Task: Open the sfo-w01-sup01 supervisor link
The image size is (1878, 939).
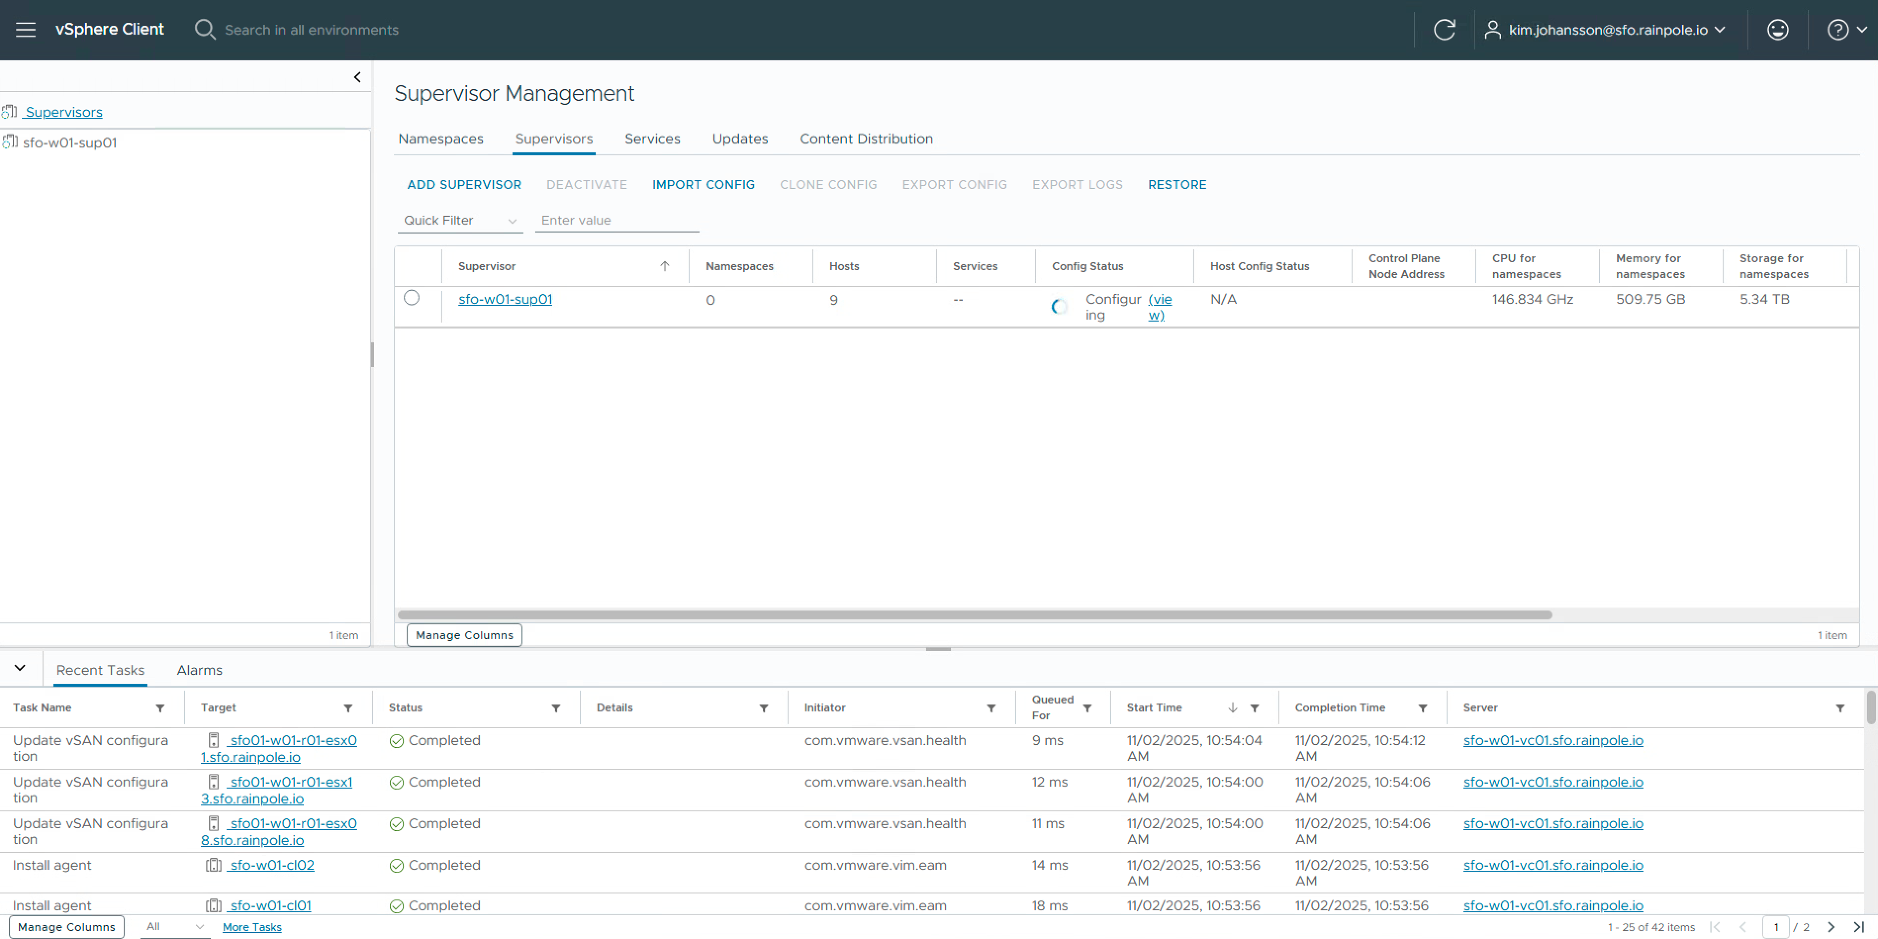Action: pos(505,299)
